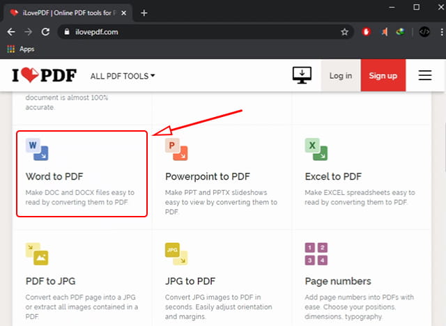Click the page's vertical scrollbar

(x=444, y=148)
